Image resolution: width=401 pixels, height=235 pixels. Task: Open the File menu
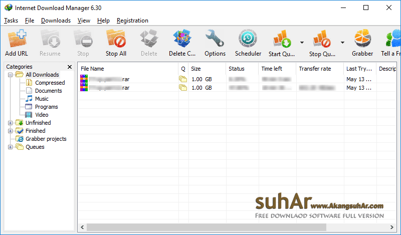point(30,21)
